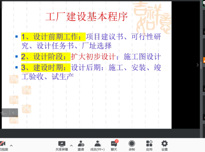The width and height of the screenshot is (205, 152).
Task: Select the orange avatar participant thumbnail
Action: tap(204, 60)
